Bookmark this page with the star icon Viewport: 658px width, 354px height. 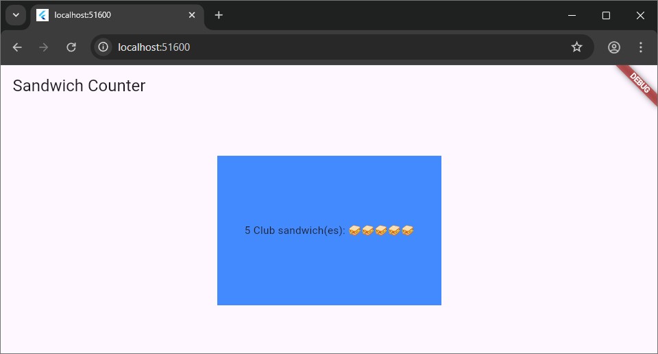point(576,47)
